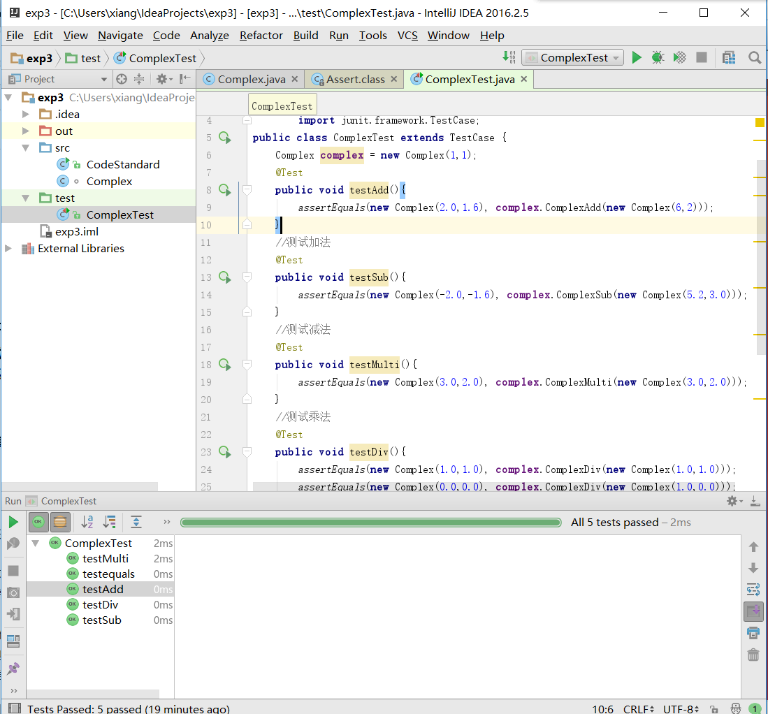768x714 pixels.
Task: Start debugging with the bug icon
Action: (658, 58)
